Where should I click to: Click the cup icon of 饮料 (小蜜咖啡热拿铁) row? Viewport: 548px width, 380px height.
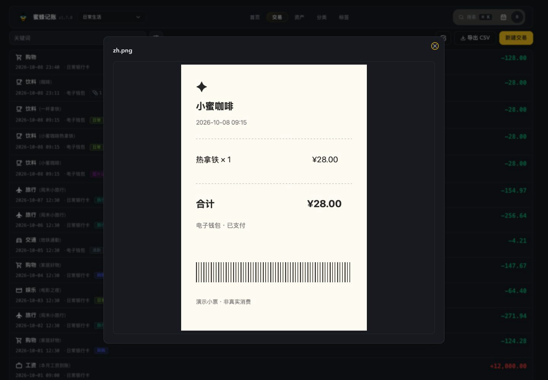coord(19,136)
